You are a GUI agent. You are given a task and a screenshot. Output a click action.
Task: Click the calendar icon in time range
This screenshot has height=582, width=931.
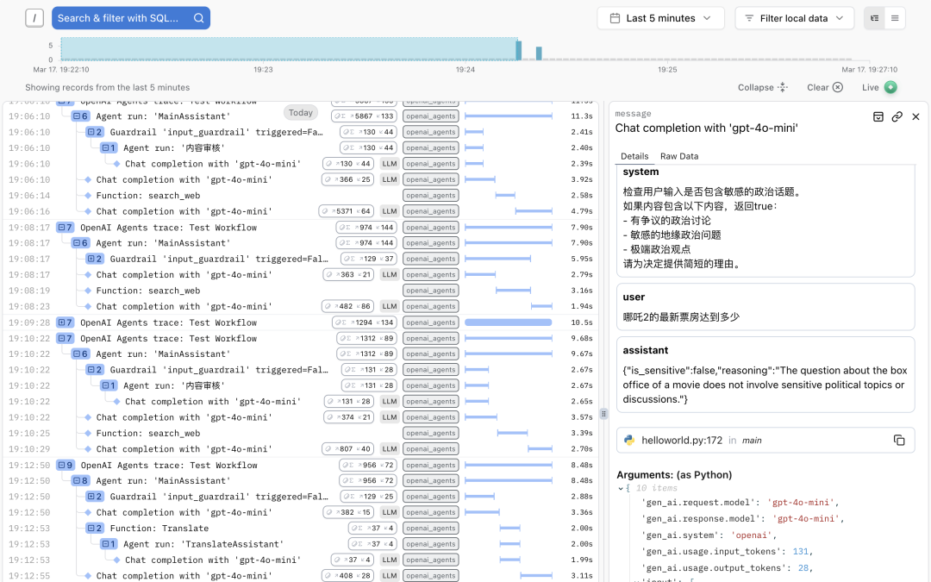(615, 18)
